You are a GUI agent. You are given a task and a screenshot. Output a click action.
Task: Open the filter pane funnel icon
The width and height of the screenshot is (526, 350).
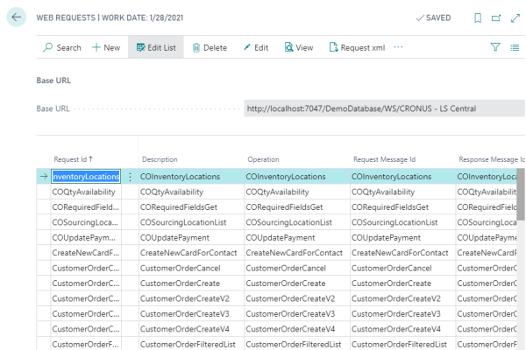pos(495,47)
